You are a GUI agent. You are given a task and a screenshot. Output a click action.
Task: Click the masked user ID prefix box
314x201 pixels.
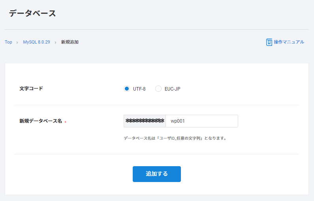(x=145, y=121)
